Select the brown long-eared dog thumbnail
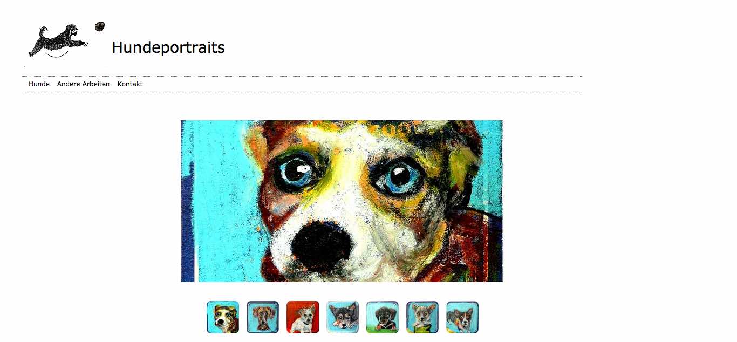 [263, 317]
